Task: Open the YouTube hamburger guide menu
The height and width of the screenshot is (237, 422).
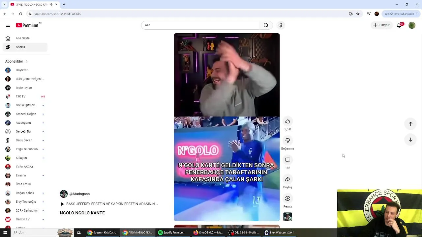Action: pos(8,25)
